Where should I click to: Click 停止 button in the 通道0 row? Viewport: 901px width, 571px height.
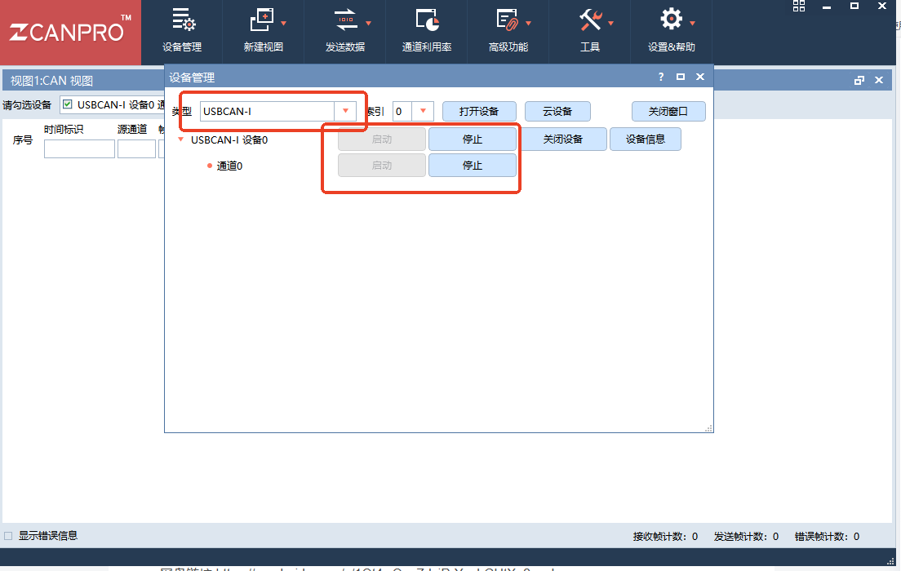pyautogui.click(x=473, y=166)
